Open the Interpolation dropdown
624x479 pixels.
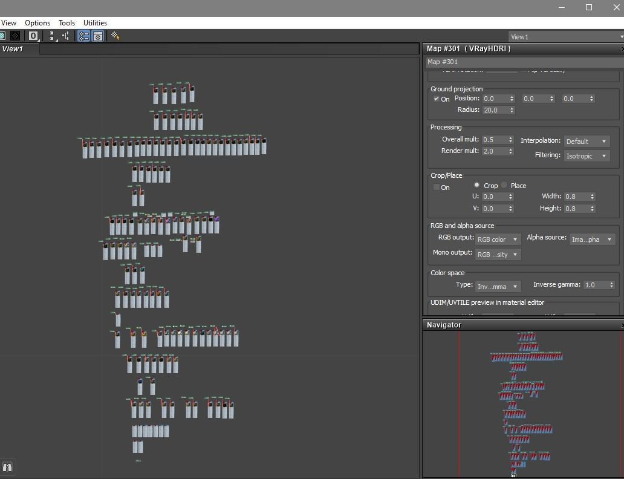(x=587, y=142)
